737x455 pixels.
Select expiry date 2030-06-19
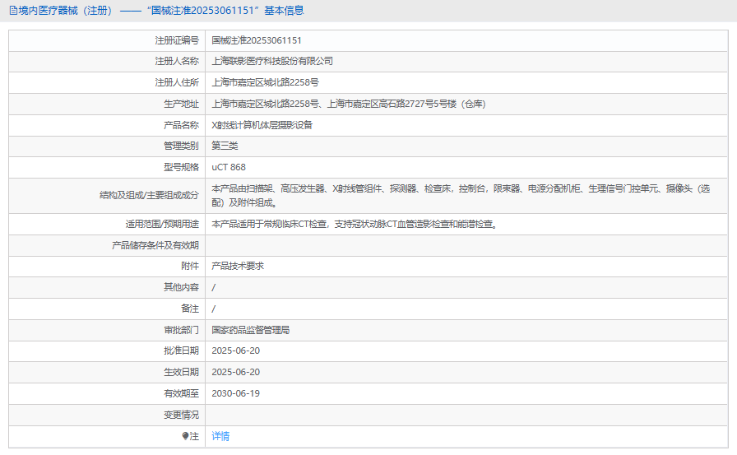pos(235,393)
